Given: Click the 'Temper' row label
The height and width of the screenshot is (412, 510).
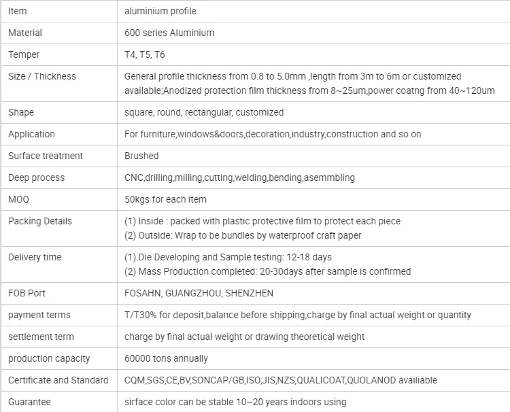Looking at the screenshot, I should point(24,54).
